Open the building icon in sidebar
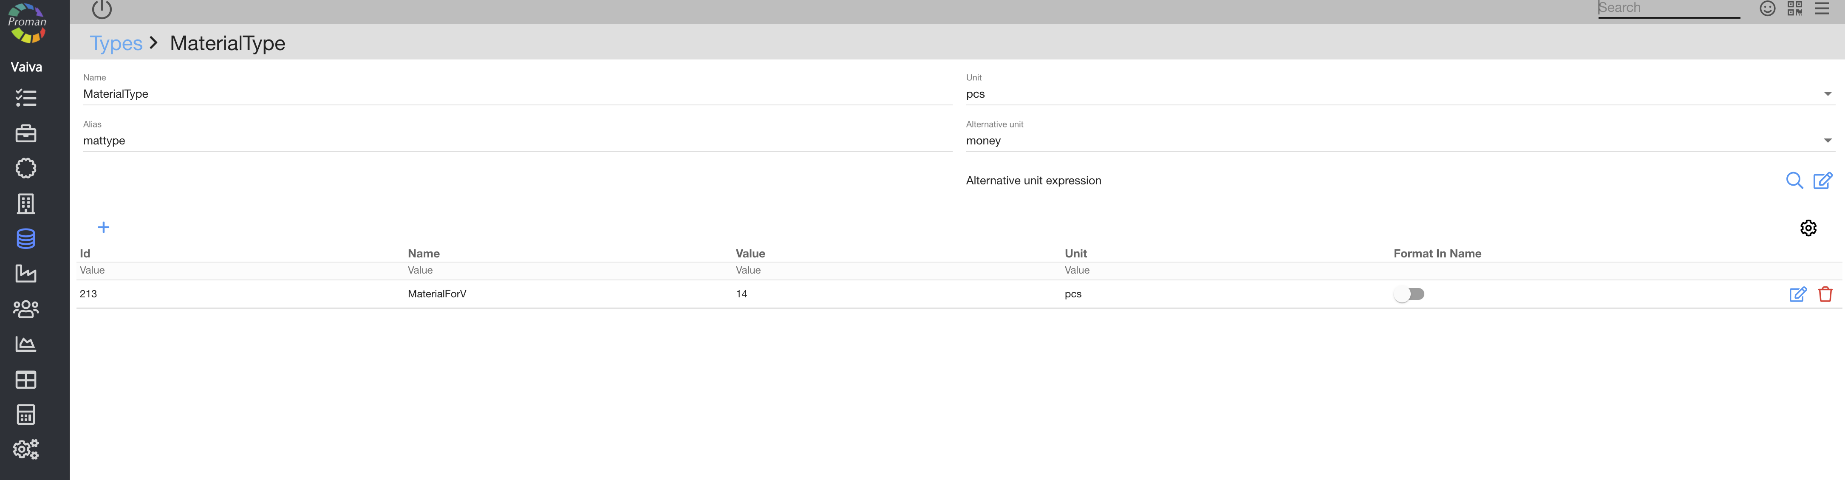 (x=26, y=203)
